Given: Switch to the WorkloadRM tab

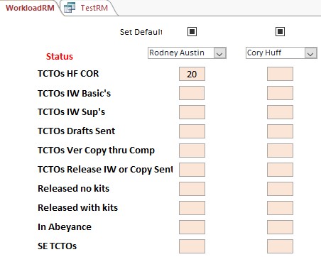Looking at the screenshot, I should pos(30,8).
